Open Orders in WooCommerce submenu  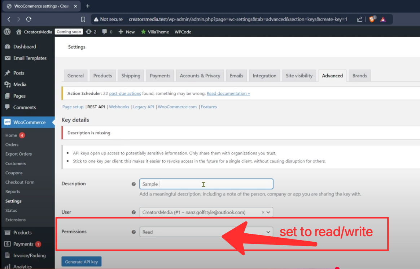point(12,145)
